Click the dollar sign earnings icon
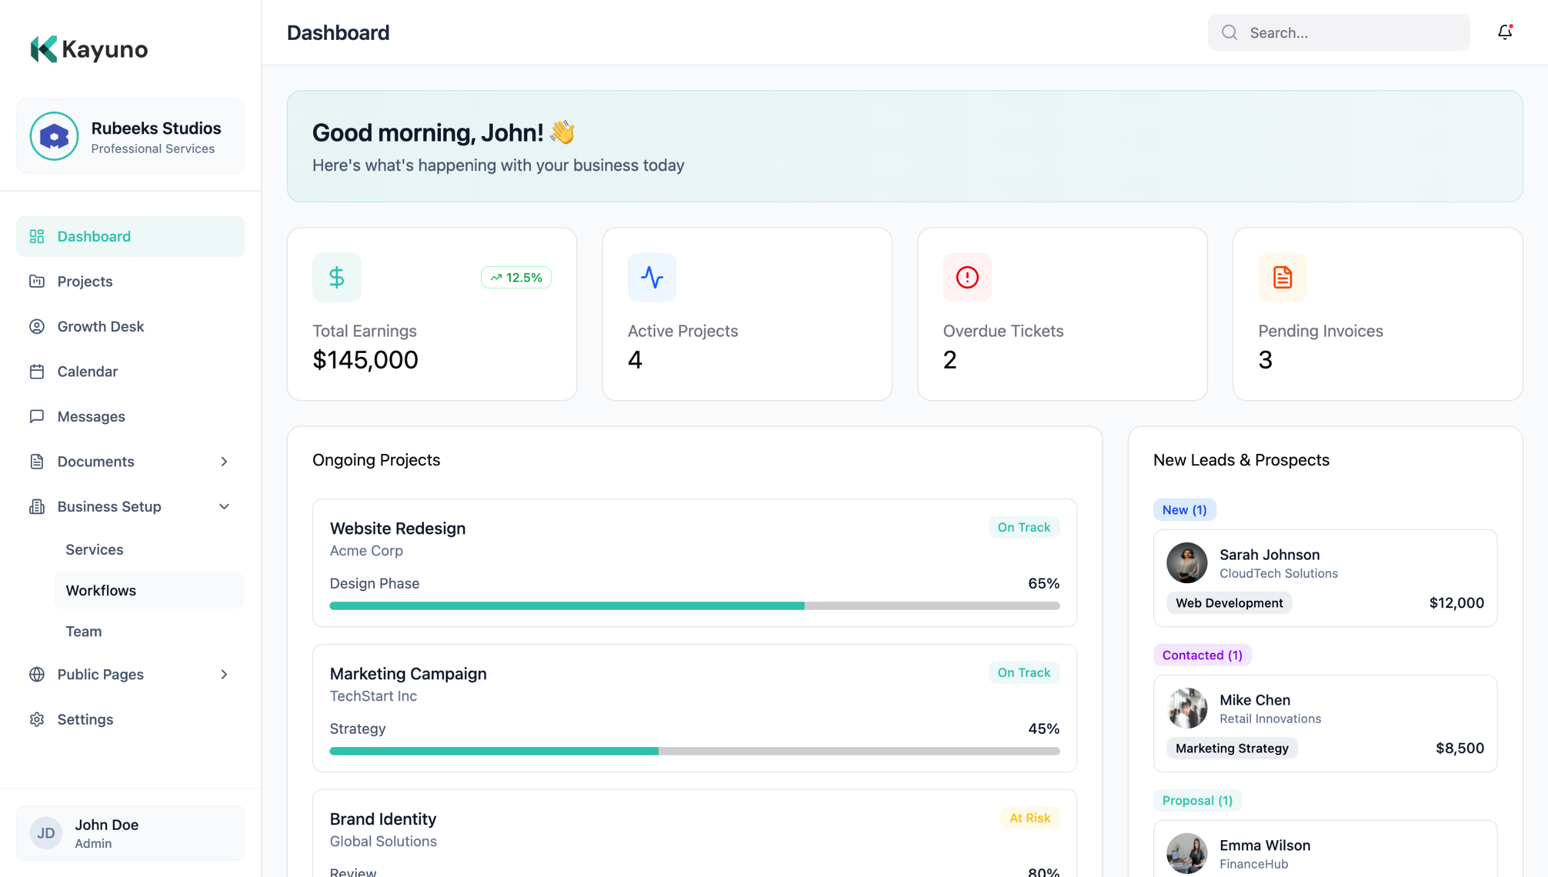This screenshot has width=1548, height=877. pyautogui.click(x=337, y=277)
